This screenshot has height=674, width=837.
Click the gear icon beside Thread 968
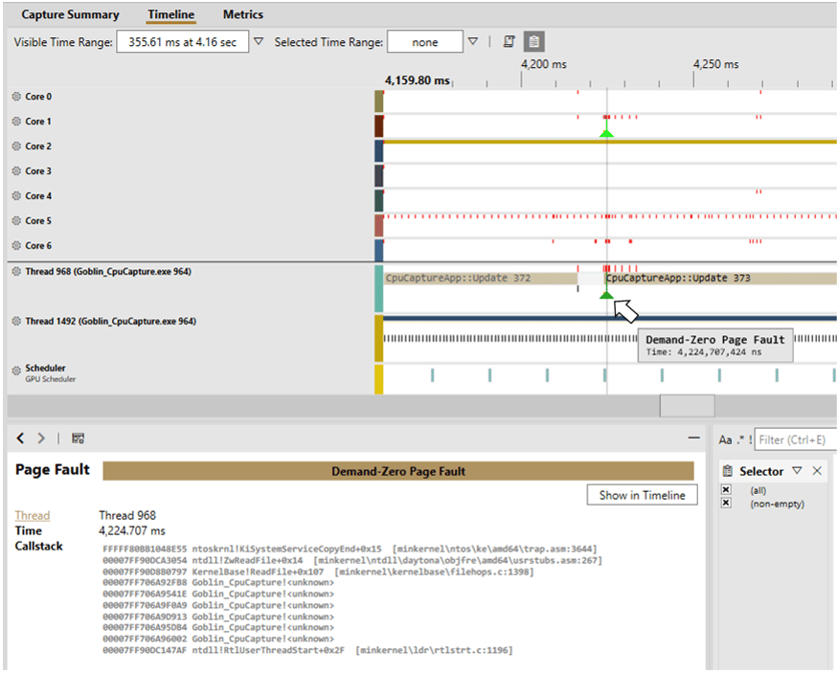click(16, 271)
